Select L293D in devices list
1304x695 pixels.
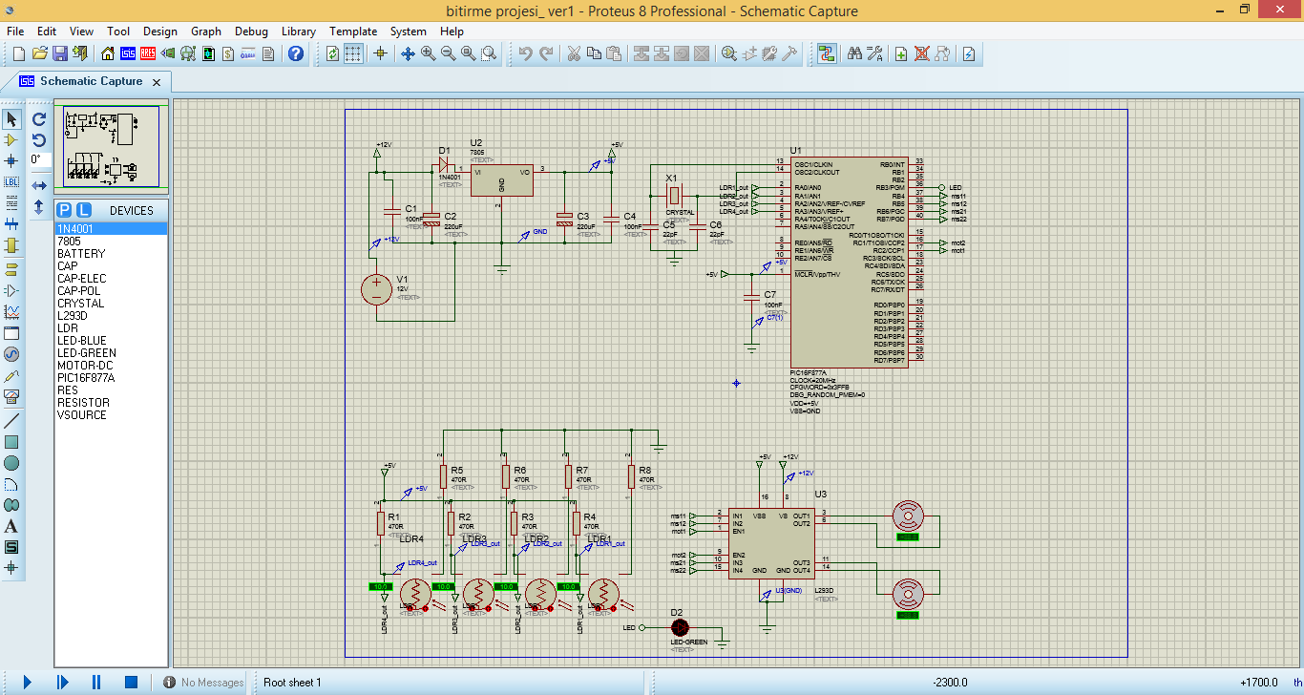click(73, 316)
